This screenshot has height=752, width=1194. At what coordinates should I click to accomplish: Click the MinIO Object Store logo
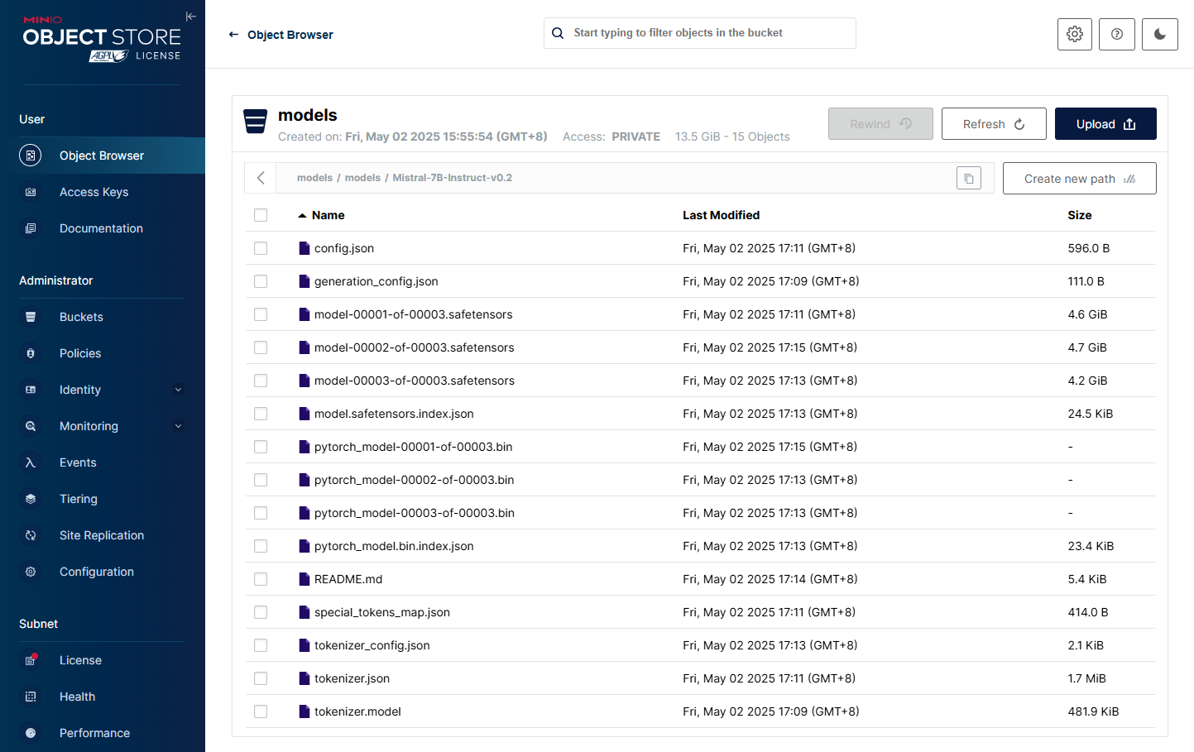click(x=102, y=39)
